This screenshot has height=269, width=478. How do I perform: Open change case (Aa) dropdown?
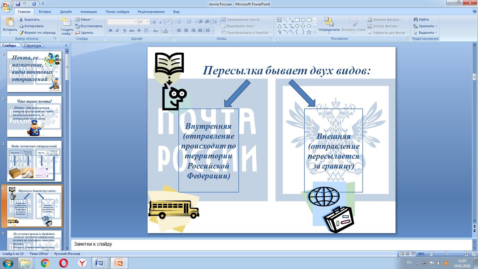pos(156,30)
